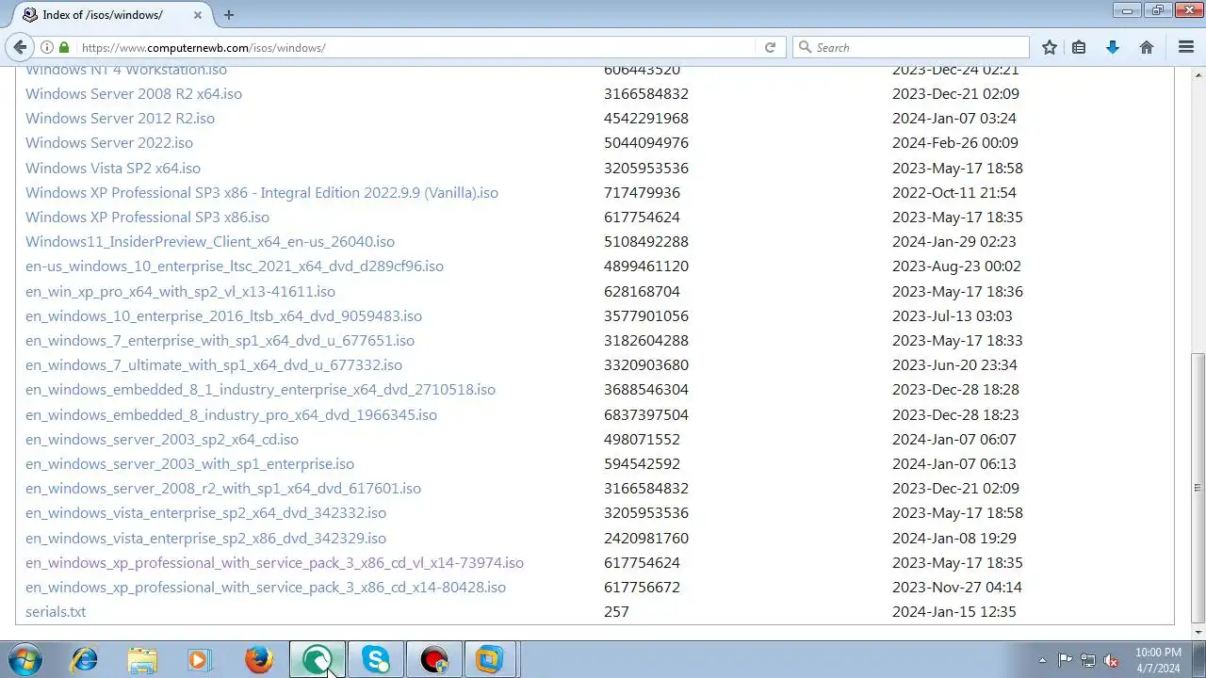Reload the page with the refresh icon
The width and height of the screenshot is (1206, 678).
click(770, 47)
